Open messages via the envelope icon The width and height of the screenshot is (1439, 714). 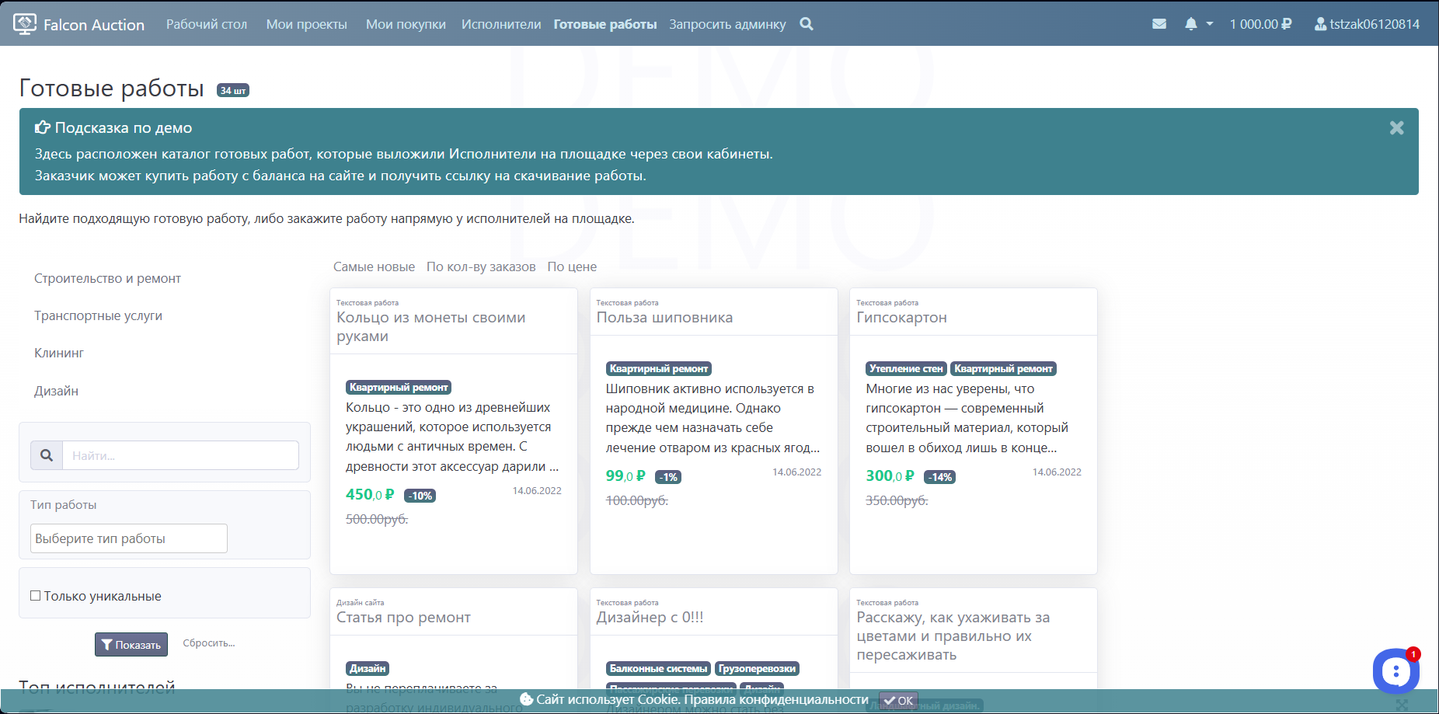pos(1159,23)
